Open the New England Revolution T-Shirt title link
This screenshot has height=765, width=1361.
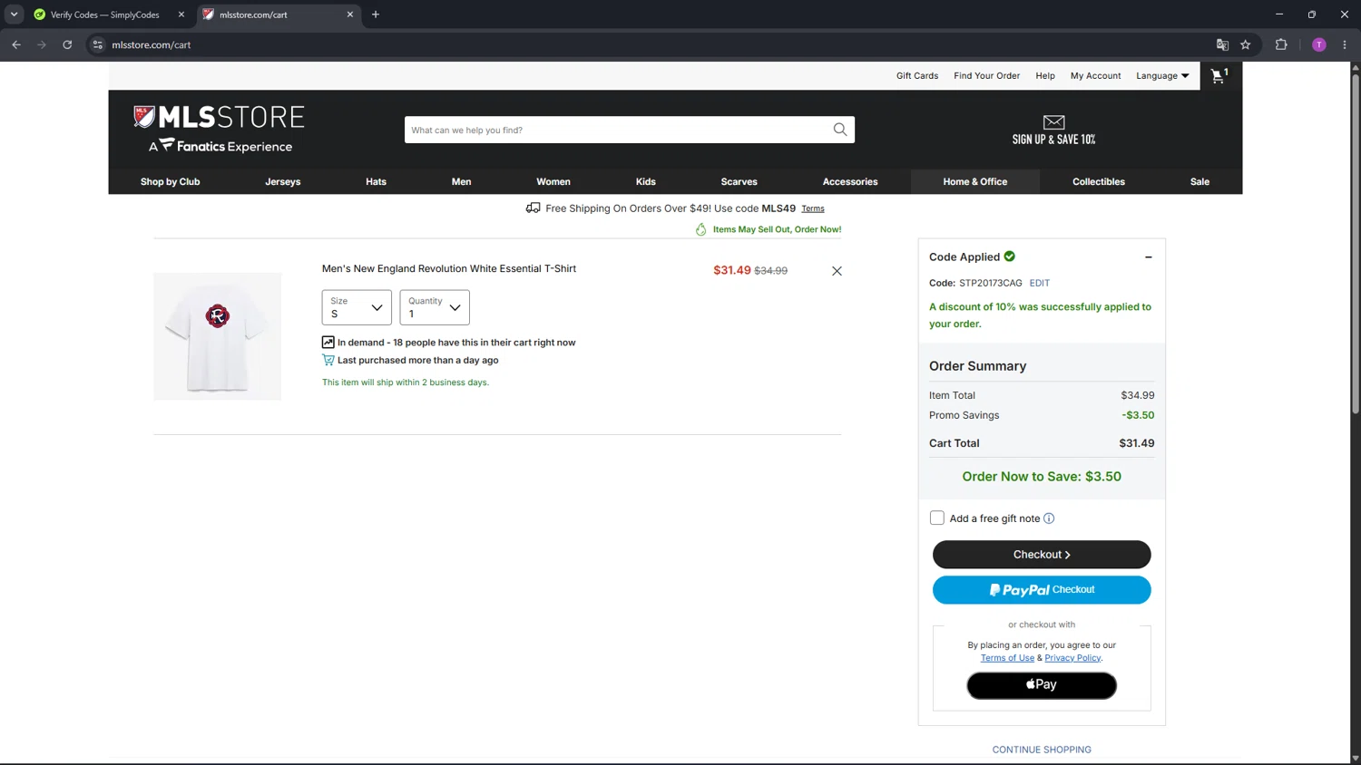[449, 269]
